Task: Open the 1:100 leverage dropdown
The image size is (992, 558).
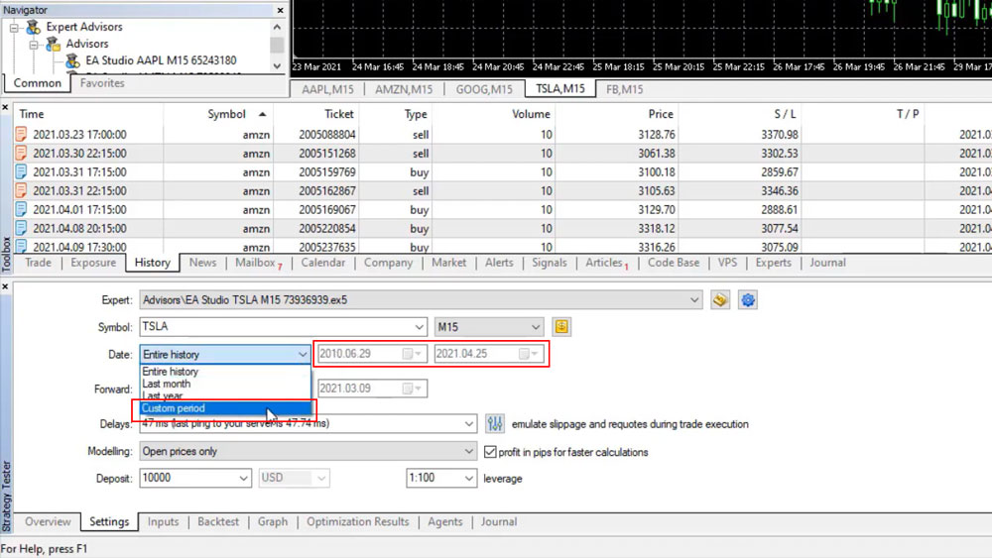Action: [469, 479]
